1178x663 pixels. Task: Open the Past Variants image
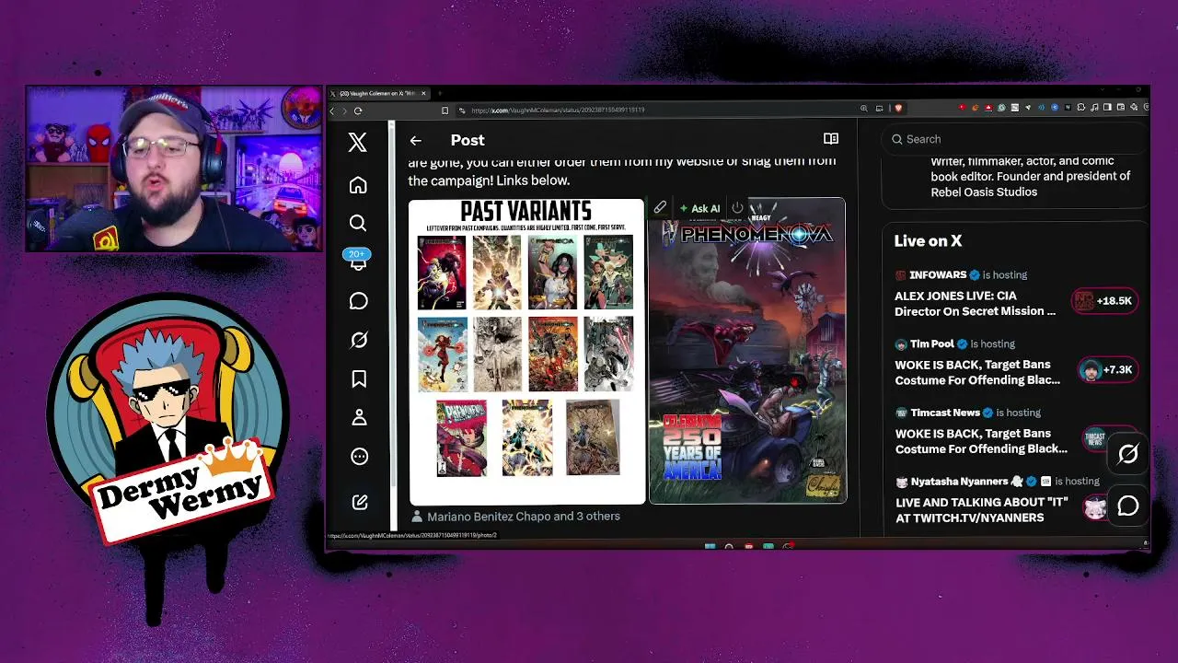click(x=527, y=351)
